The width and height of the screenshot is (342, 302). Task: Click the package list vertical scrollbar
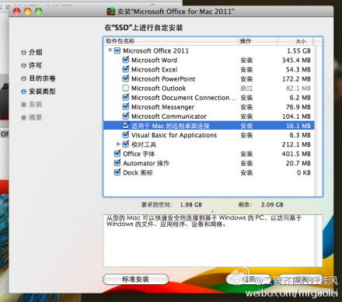(x=318, y=120)
